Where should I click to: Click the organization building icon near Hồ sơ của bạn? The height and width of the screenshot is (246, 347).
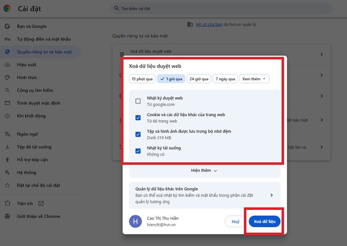(190, 24)
